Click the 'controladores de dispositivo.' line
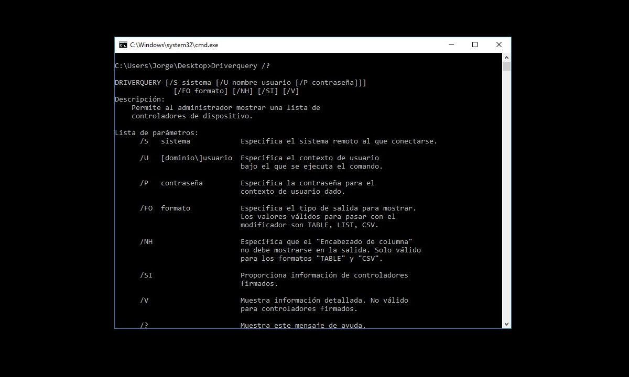Screen dimensions: 629x377 (x=192, y=116)
